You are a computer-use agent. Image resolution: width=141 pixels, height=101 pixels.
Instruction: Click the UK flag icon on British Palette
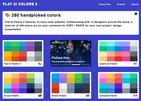point(88,96)
